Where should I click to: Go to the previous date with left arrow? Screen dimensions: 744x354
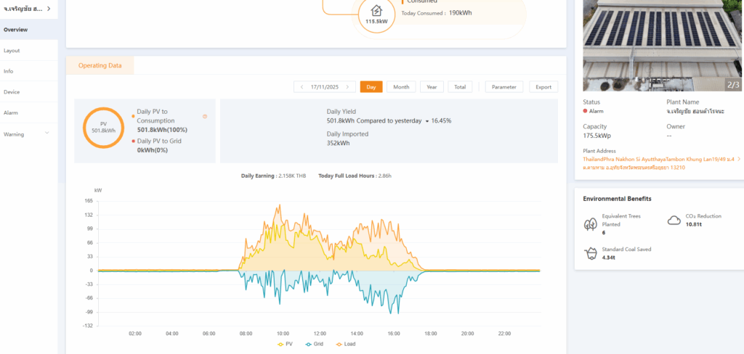301,87
